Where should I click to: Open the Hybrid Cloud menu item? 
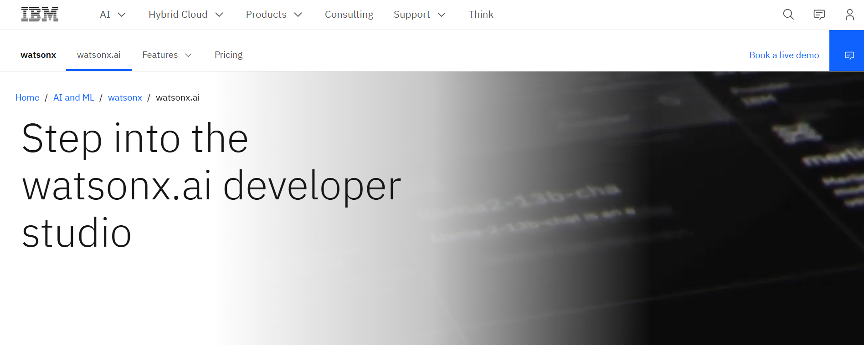click(x=178, y=15)
